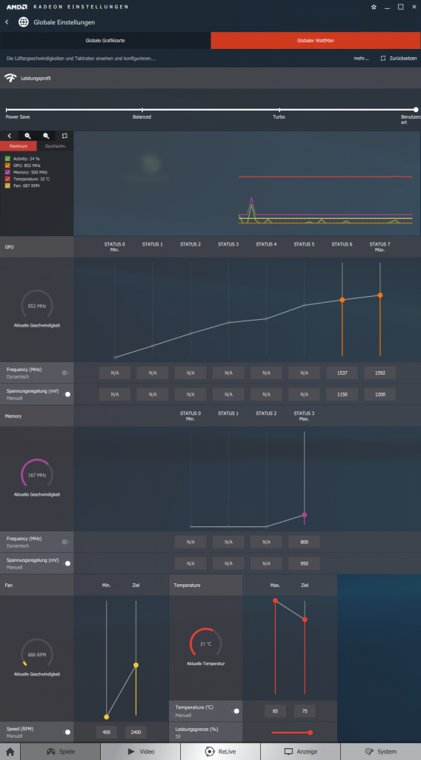This screenshot has width=421, height=760.
Task: Click the fan minimum speed field 400
Action: 107,732
